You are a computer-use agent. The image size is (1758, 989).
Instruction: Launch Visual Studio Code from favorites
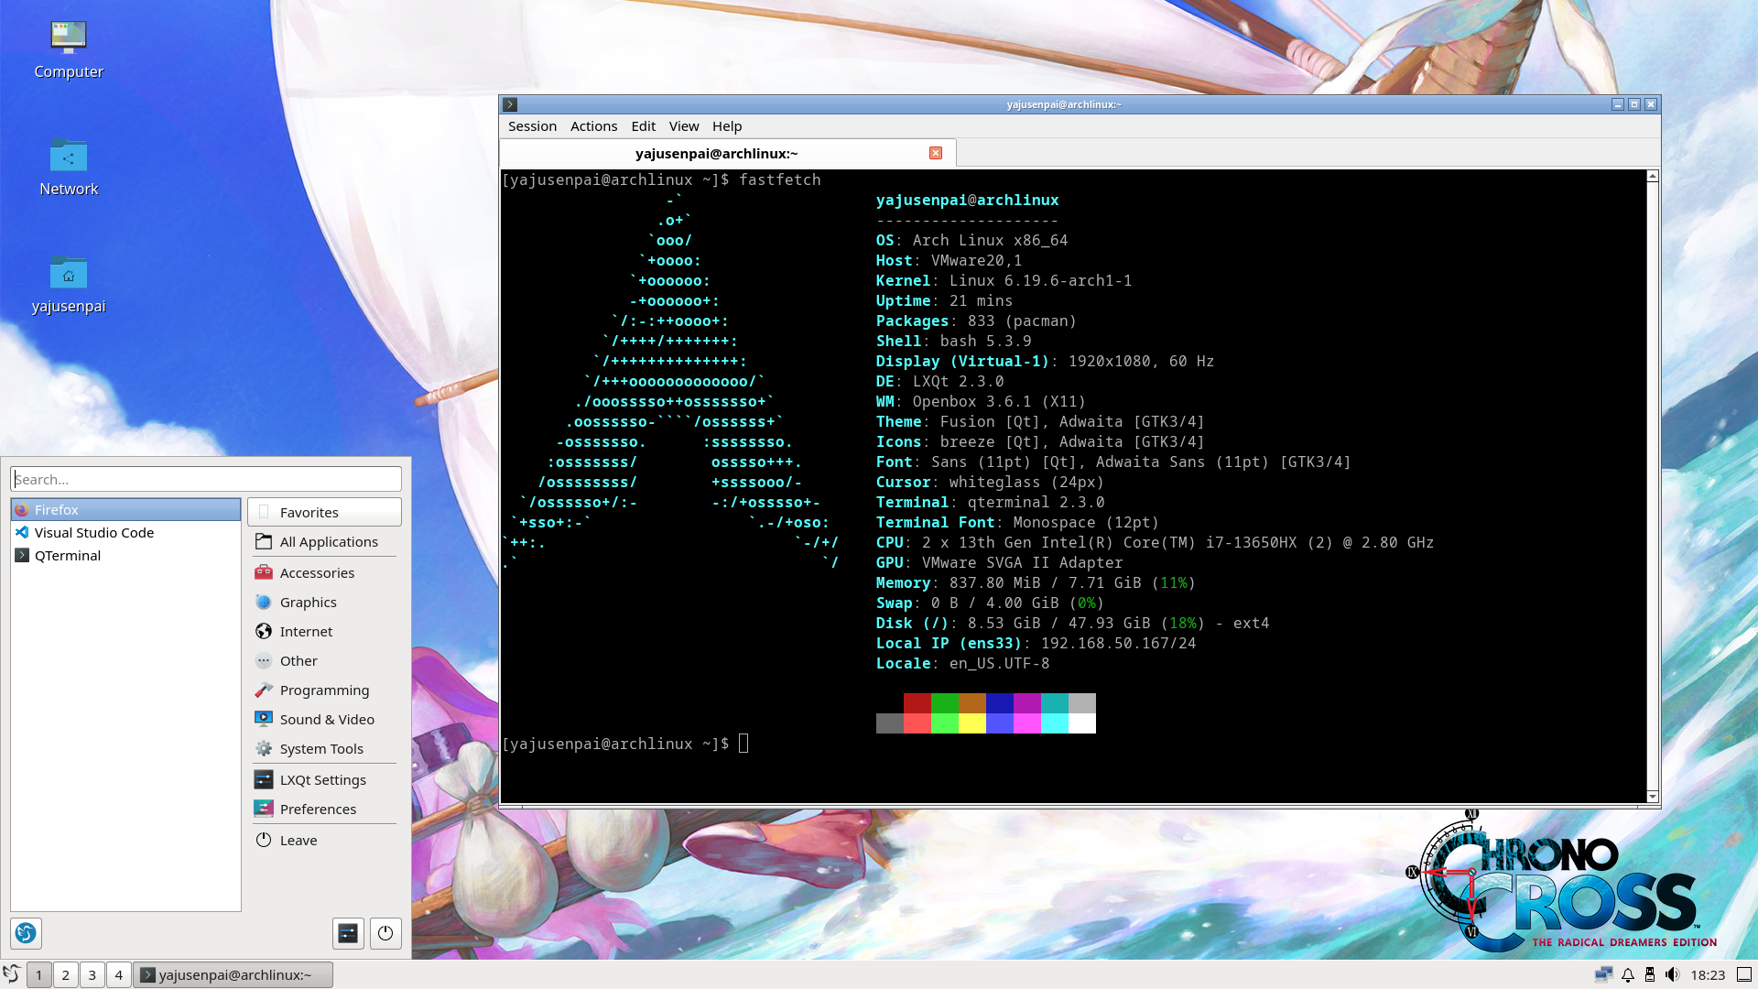(93, 533)
